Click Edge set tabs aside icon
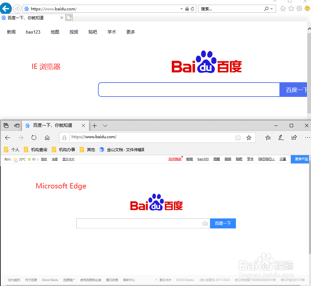This screenshot has width=311, height=286. tap(17, 126)
